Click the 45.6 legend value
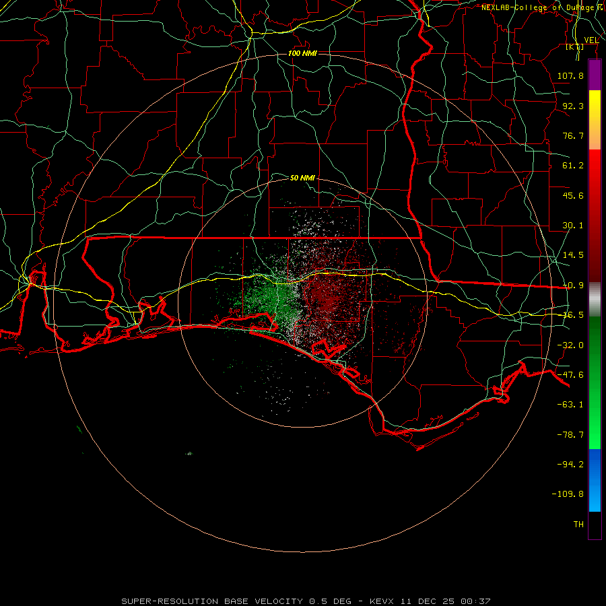The image size is (606, 606). click(573, 195)
